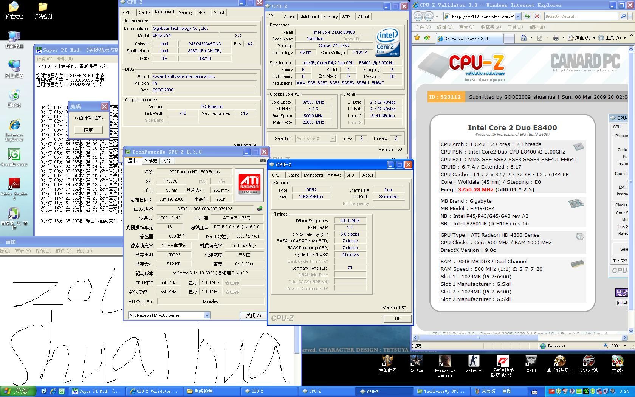Launch the Prince of Persia shortcut
This screenshot has width=635, height=397.
(x=445, y=366)
